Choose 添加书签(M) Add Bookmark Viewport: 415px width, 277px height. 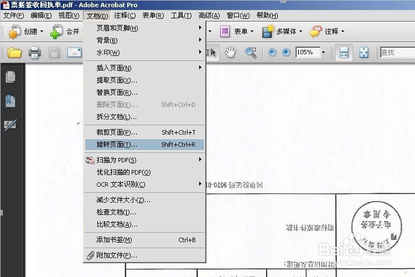144,240
